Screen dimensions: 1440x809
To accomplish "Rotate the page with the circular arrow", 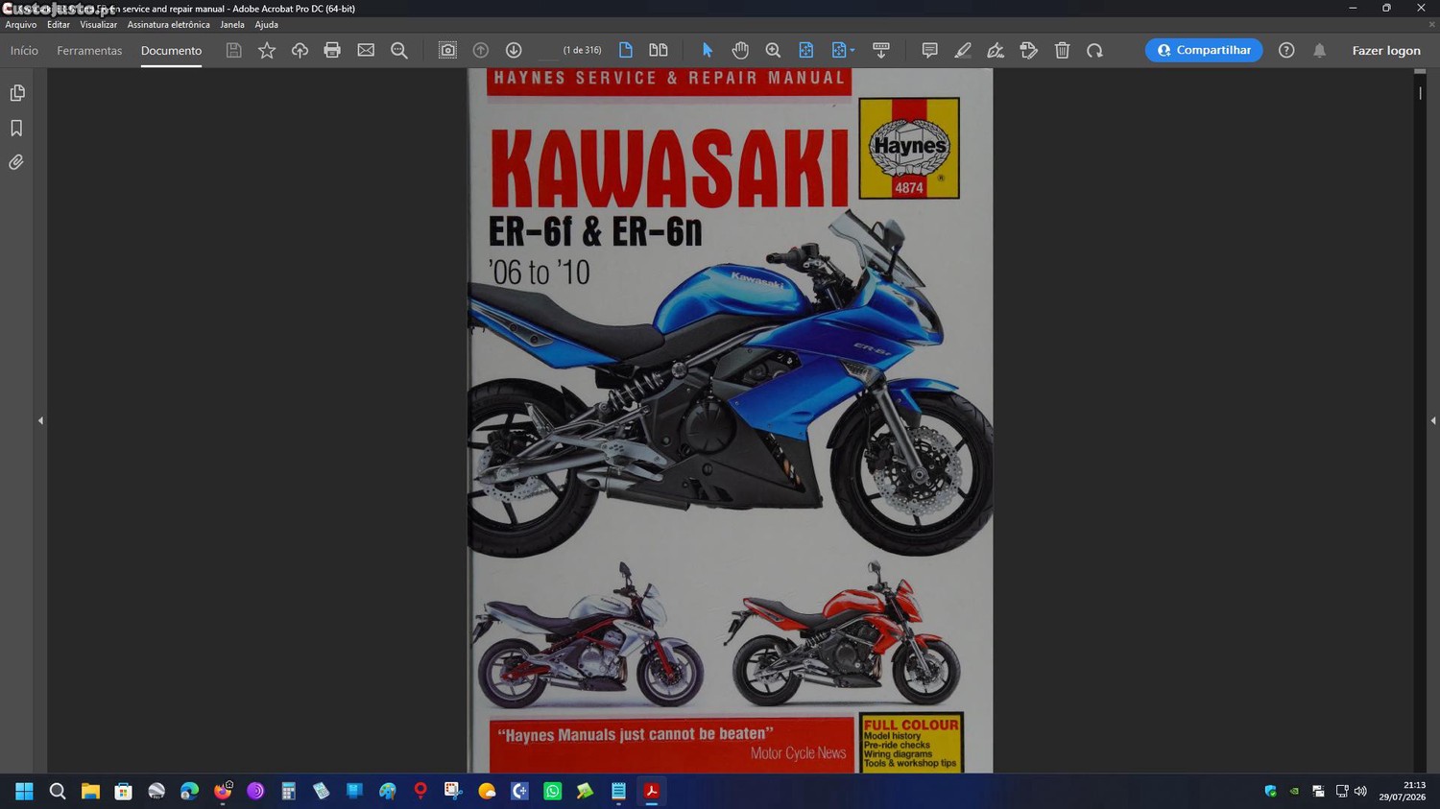I will [x=1094, y=50].
